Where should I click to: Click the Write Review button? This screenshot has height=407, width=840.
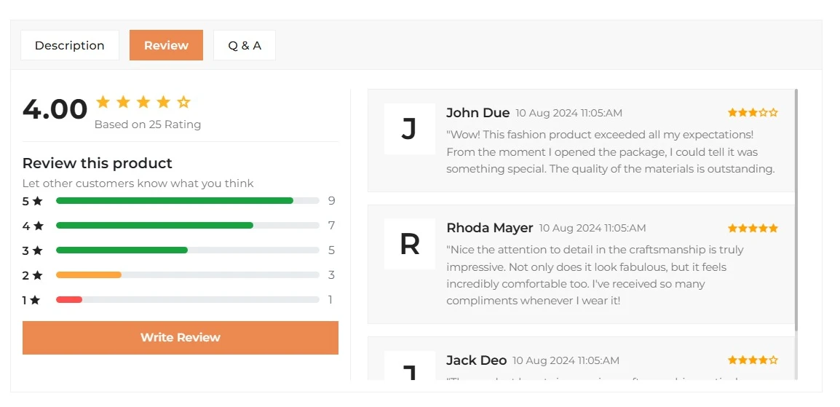coord(181,338)
